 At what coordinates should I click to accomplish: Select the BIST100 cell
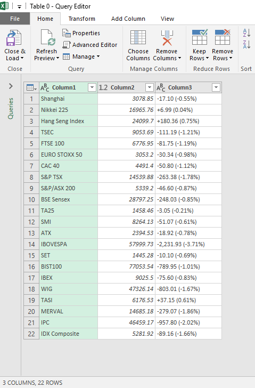click(x=68, y=266)
